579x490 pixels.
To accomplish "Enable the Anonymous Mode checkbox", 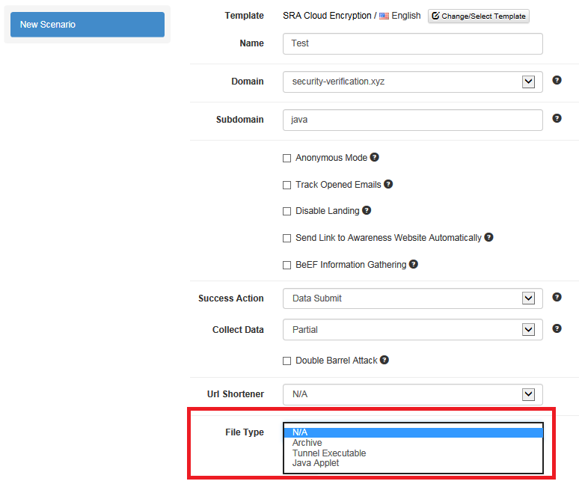I will pyautogui.click(x=287, y=158).
